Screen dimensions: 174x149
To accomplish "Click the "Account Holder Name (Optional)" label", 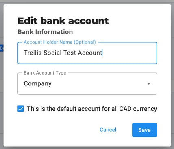I will pos(60,42).
